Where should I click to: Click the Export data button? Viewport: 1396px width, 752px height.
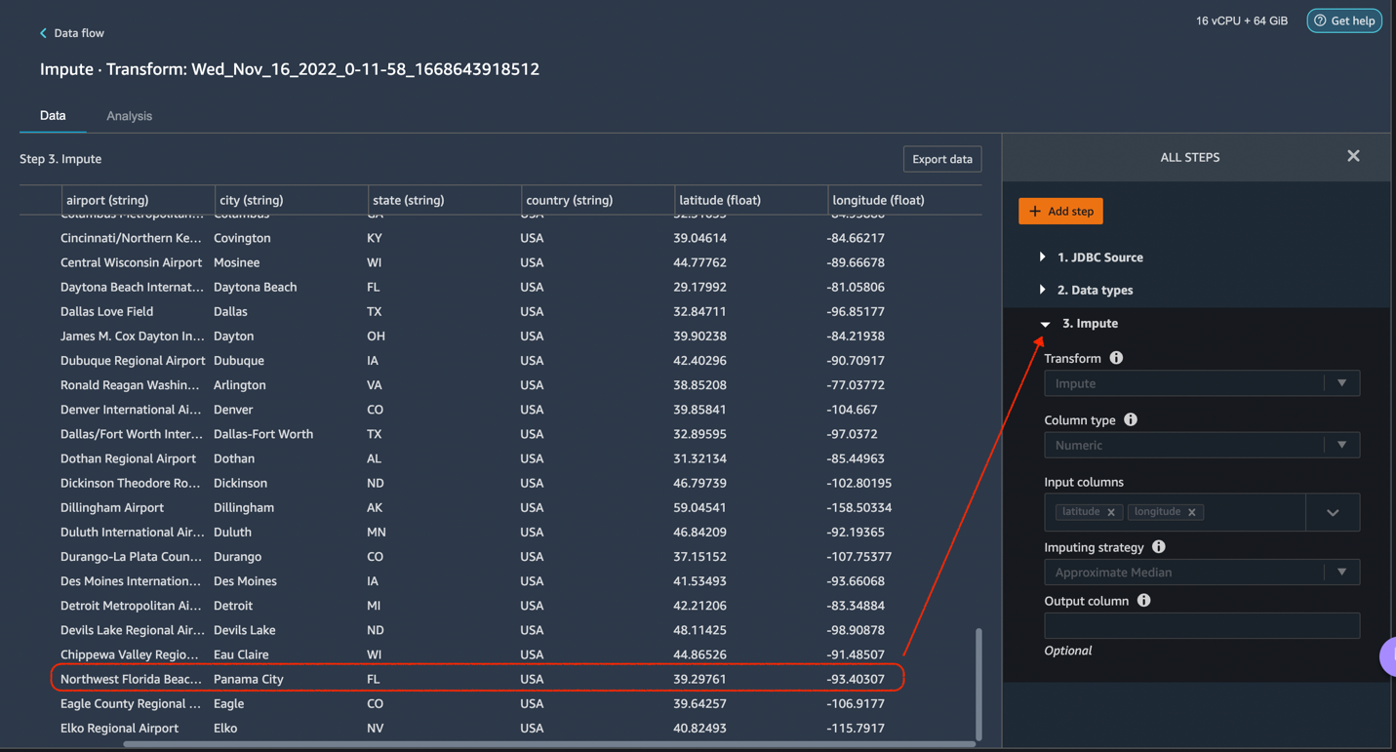942,159
